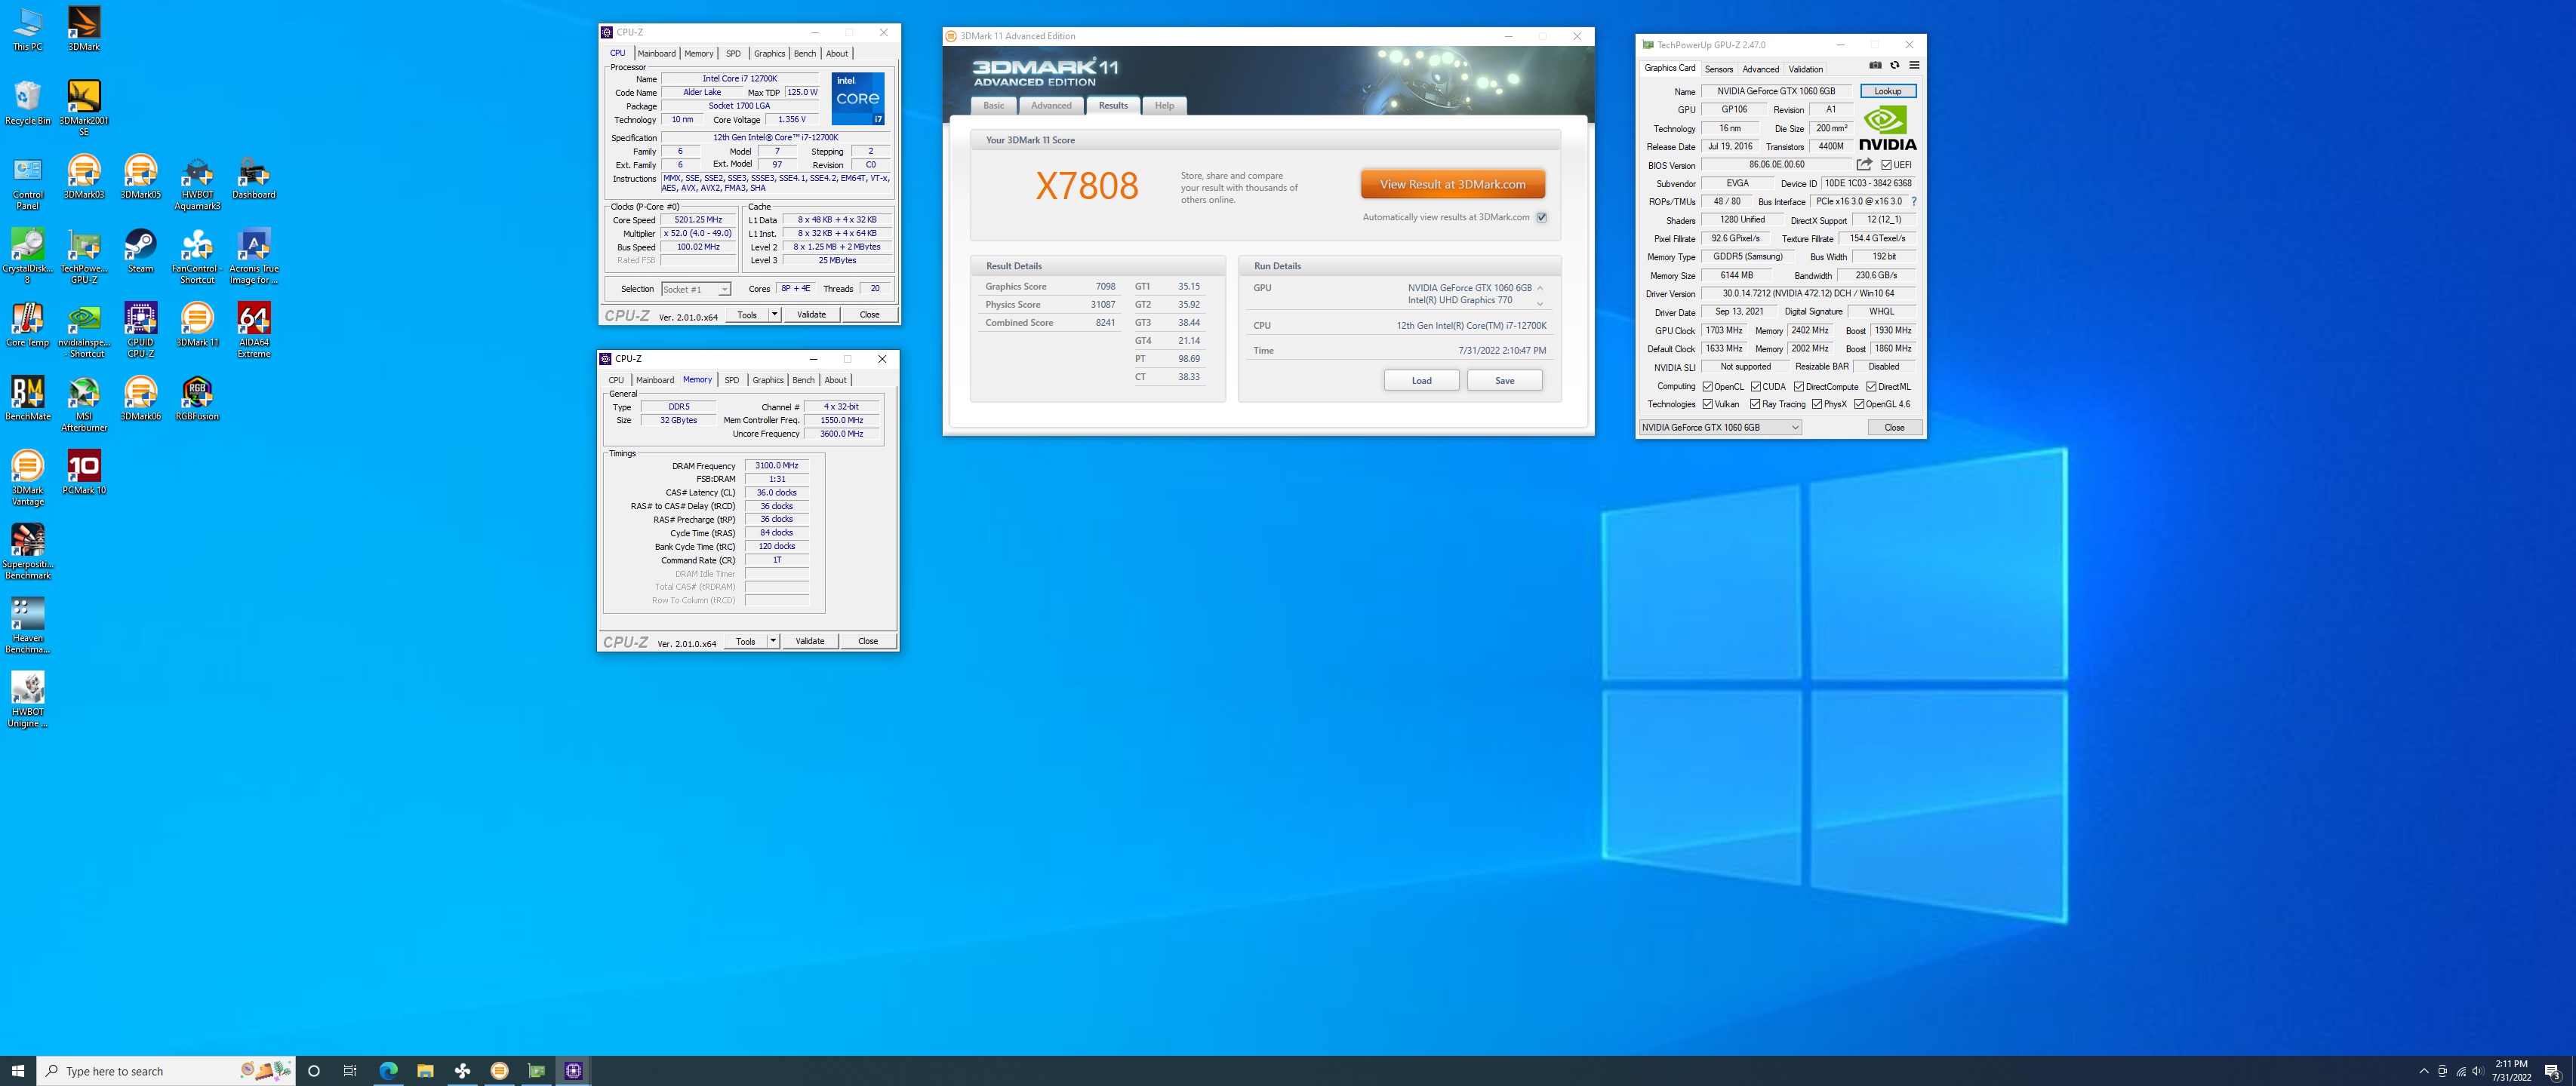Launch RGBFusion desktop icon

[x=197, y=397]
